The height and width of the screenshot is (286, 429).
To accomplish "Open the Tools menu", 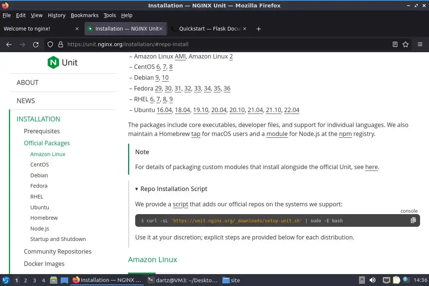I will coord(110,15).
